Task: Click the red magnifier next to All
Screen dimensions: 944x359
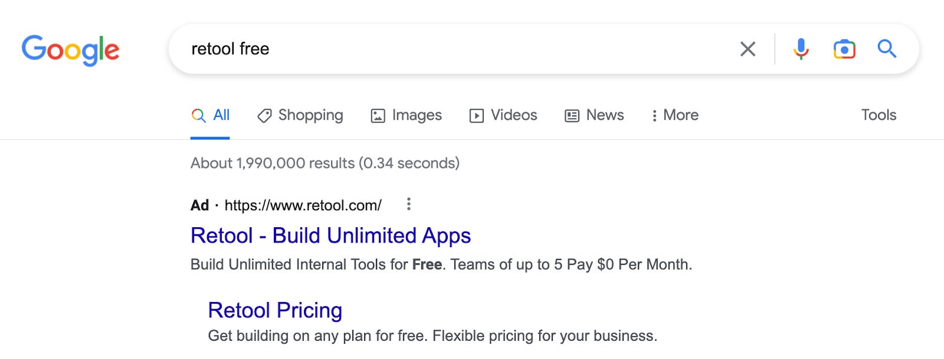Action: click(x=198, y=115)
